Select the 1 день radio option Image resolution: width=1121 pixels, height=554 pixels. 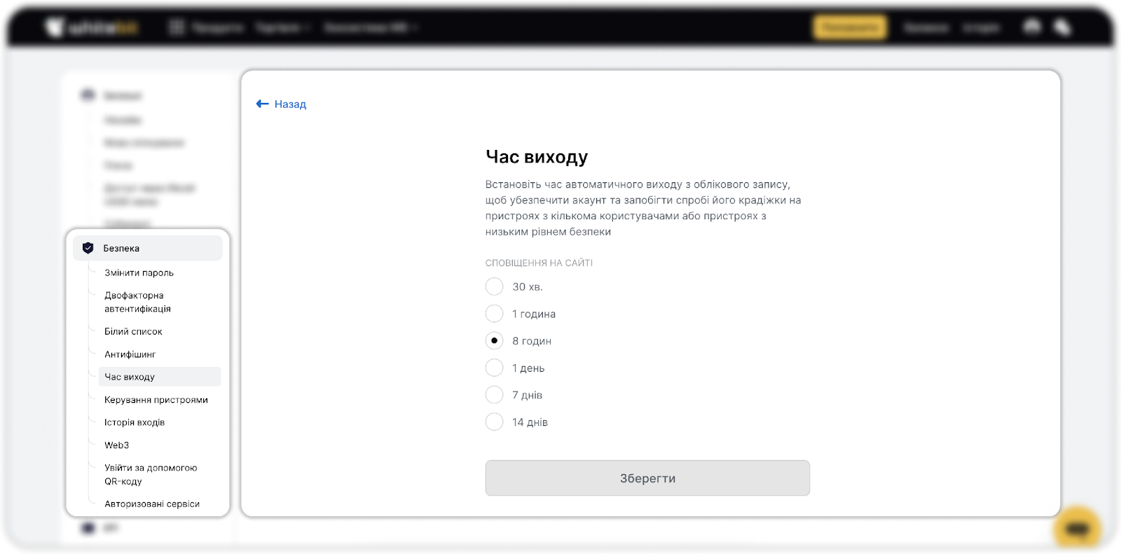[x=494, y=368]
